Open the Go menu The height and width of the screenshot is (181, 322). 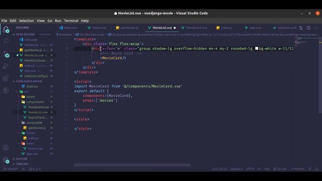50,21
